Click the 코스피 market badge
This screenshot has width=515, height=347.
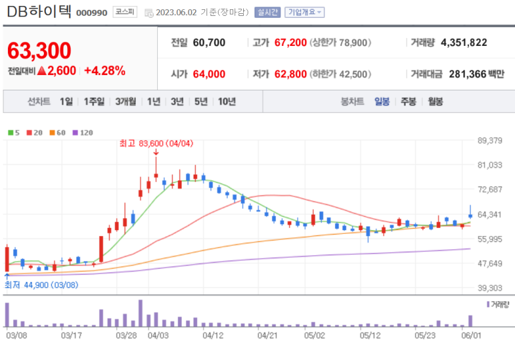125,12
